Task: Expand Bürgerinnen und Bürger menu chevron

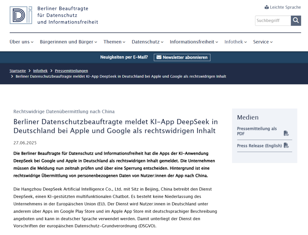Action: tap(96, 42)
